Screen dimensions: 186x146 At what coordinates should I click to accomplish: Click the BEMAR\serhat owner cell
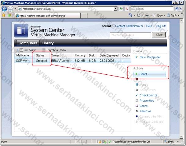pyautogui.click(x=61, y=61)
